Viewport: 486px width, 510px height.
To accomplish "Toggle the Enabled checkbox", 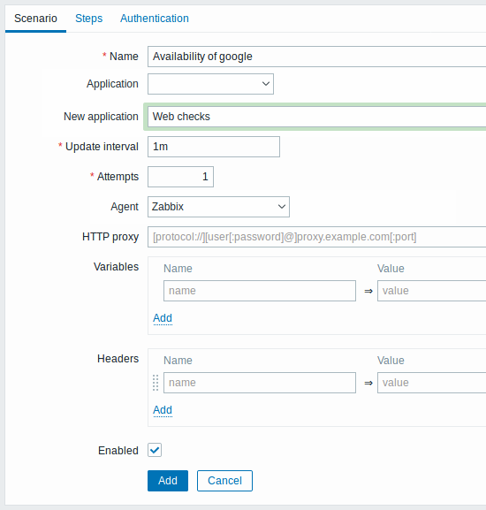I will [155, 450].
